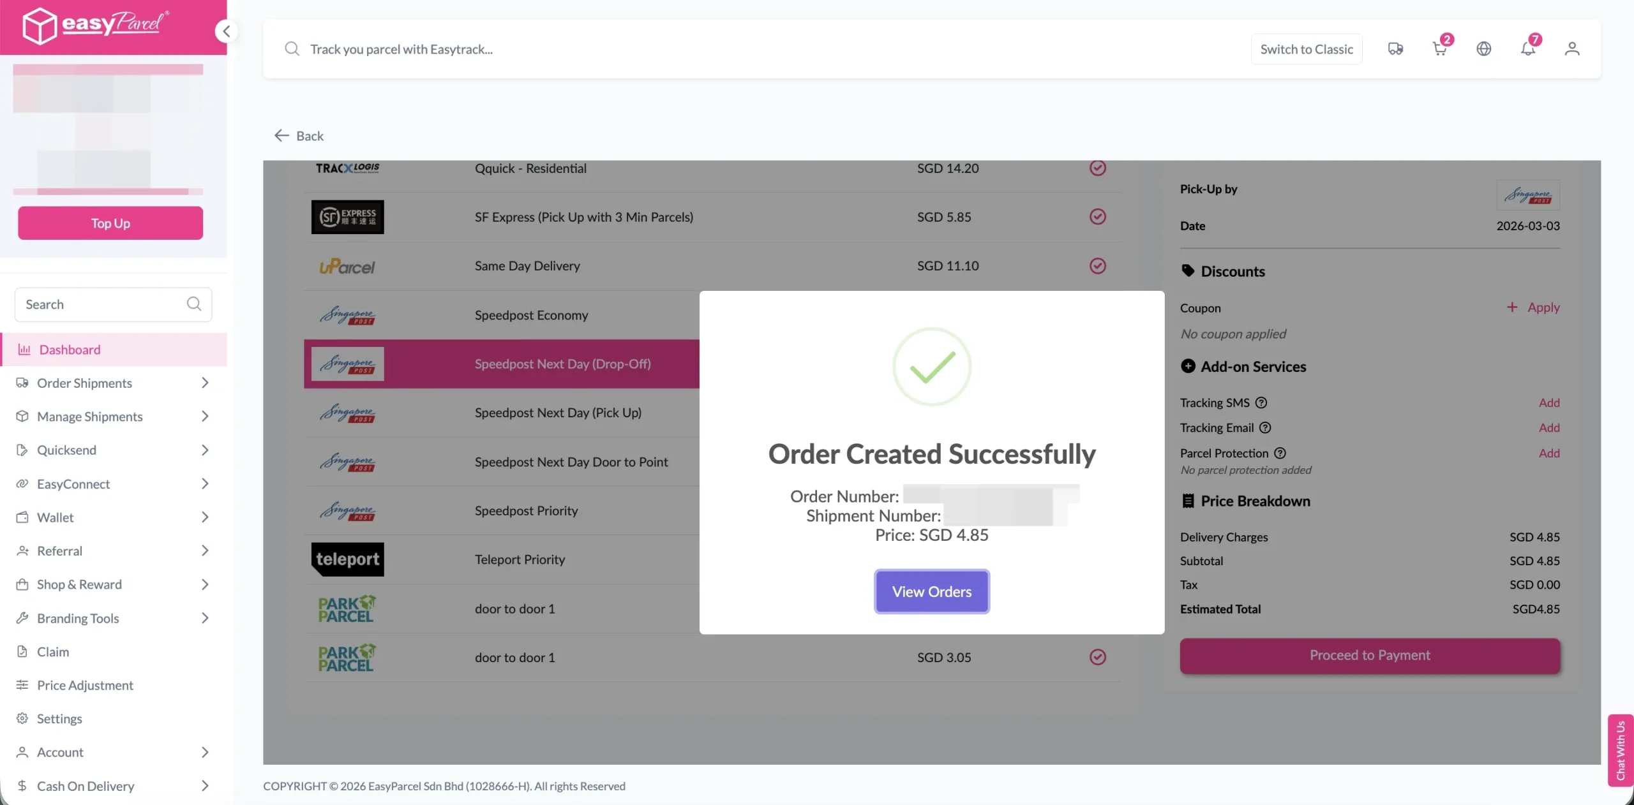
Task: Click the Parcel Protection help icon
Action: click(x=1280, y=454)
